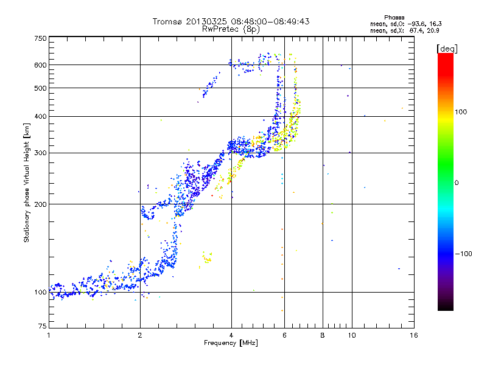Click the 'Frequency [MHz]' axis label
The height and width of the screenshot is (365, 487).
[x=231, y=343]
